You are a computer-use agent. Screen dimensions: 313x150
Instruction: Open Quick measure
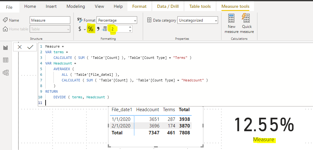247,23
